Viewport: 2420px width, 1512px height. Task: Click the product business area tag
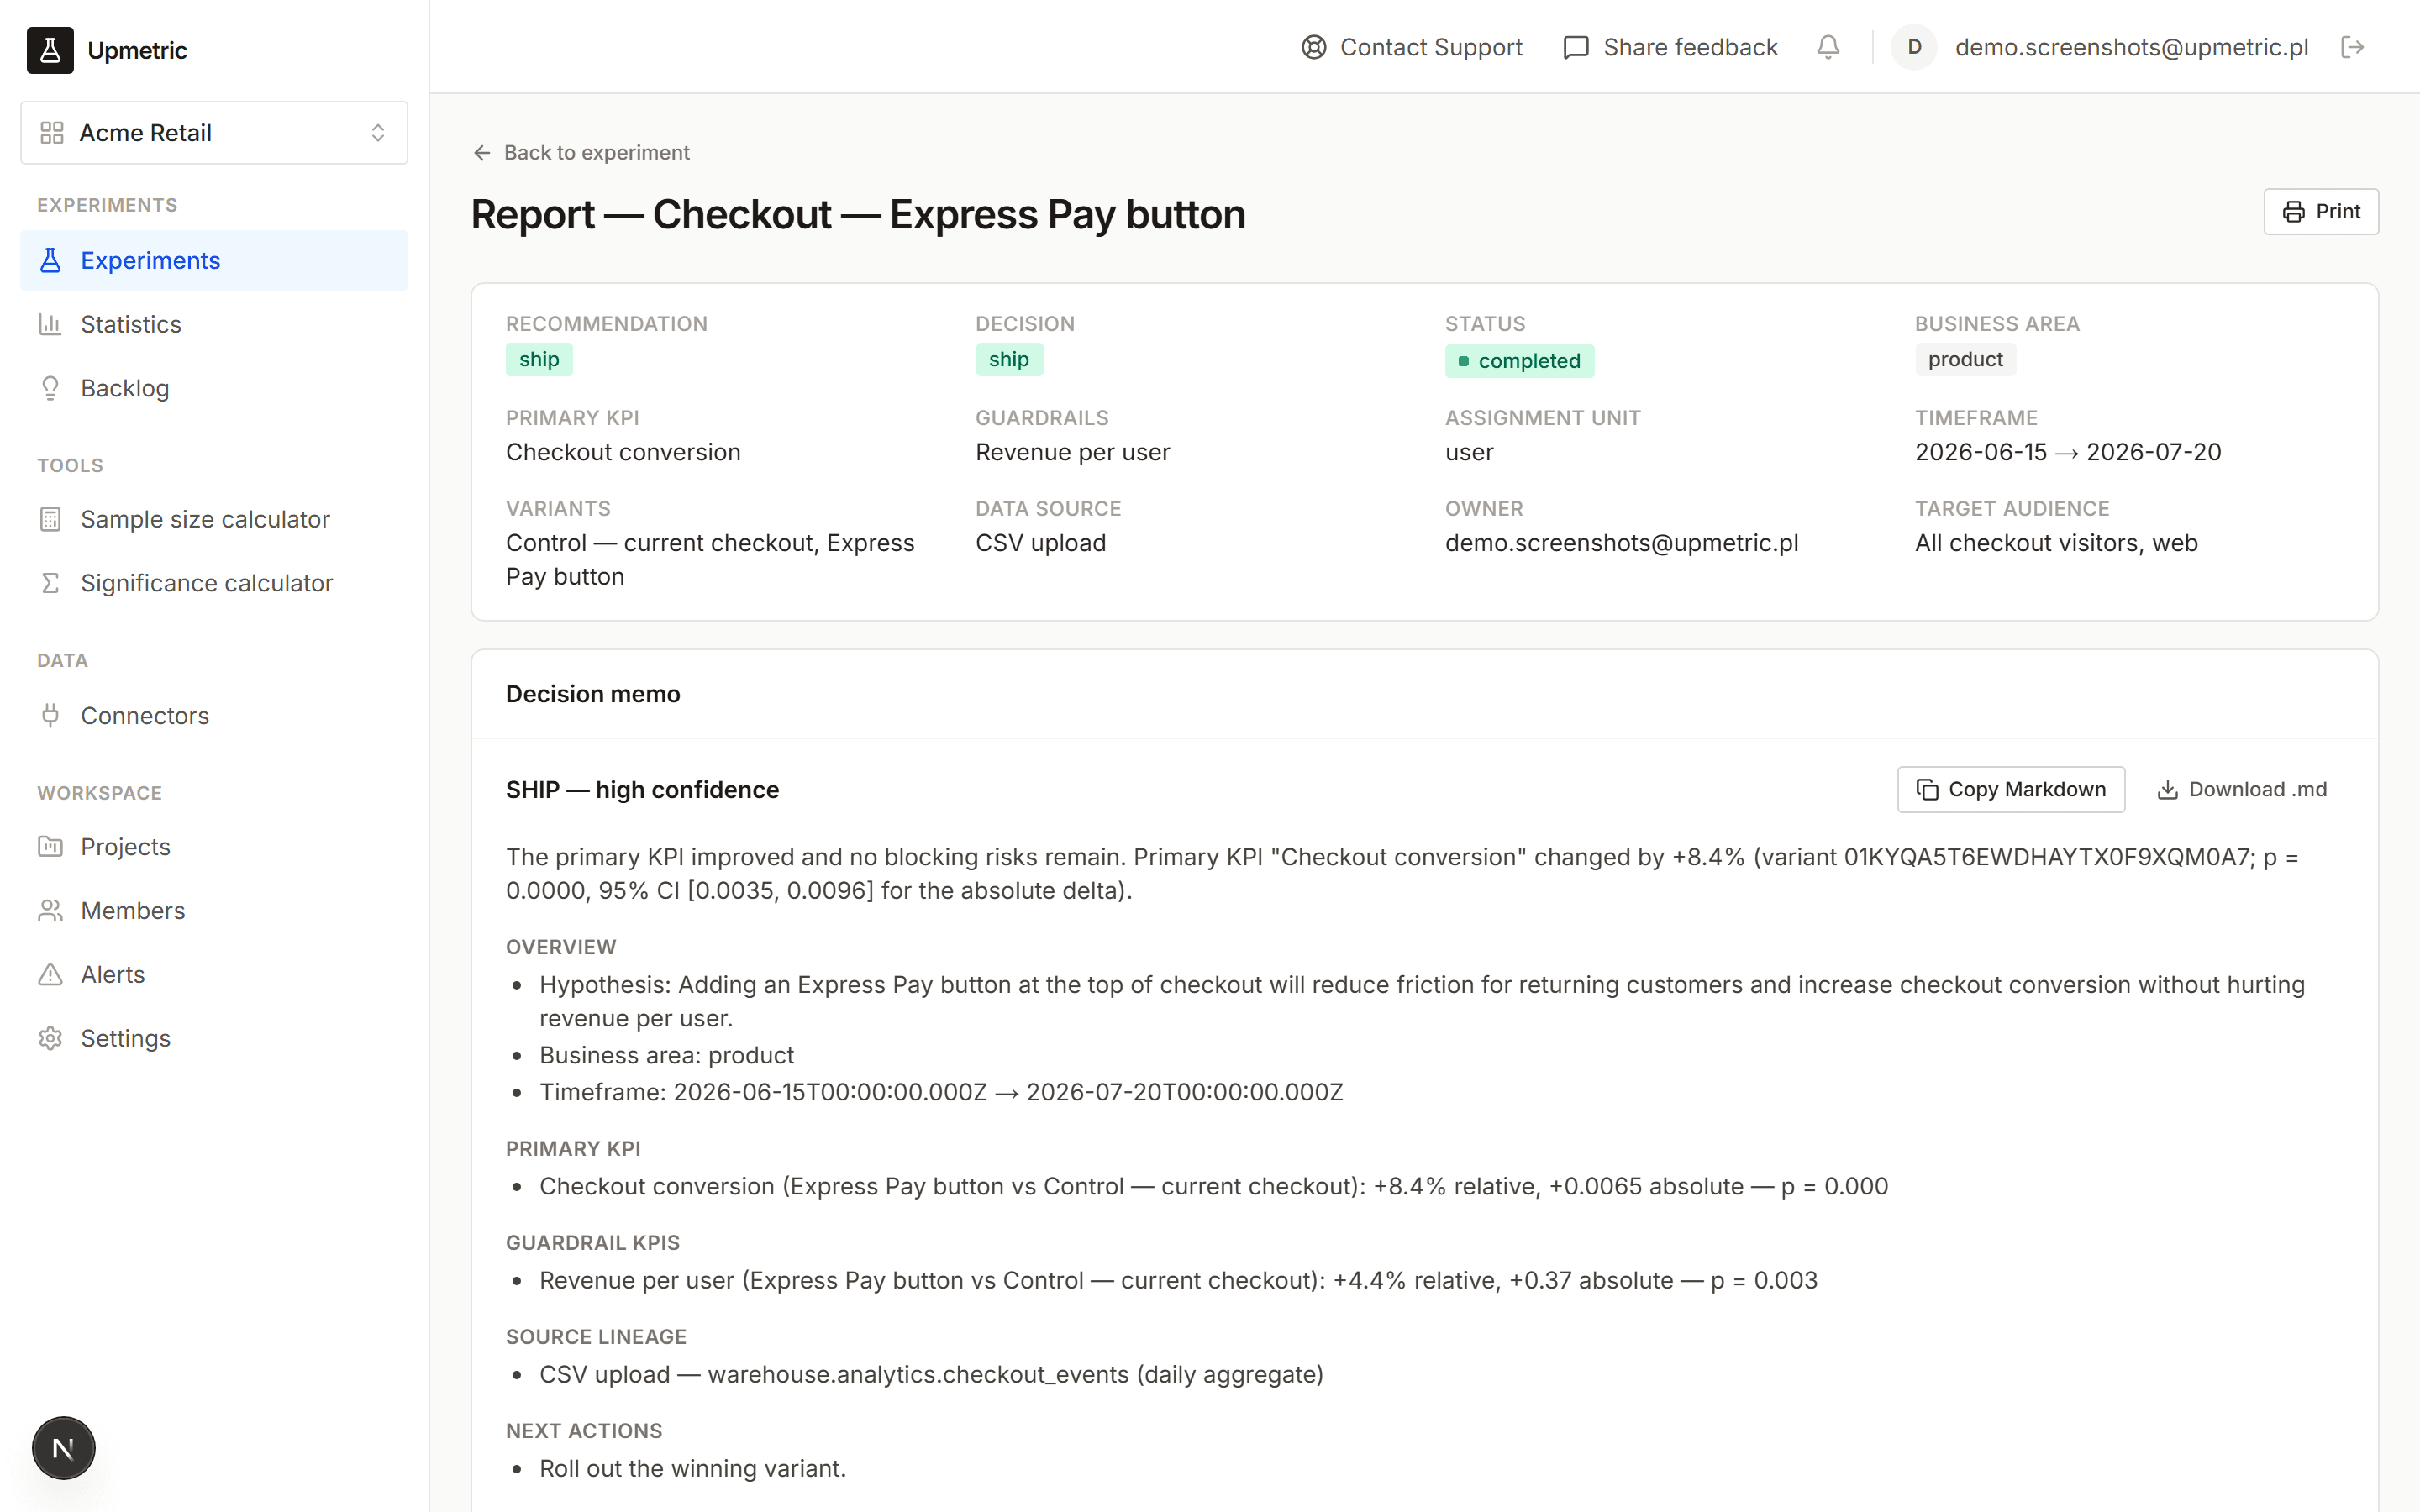1965,360
